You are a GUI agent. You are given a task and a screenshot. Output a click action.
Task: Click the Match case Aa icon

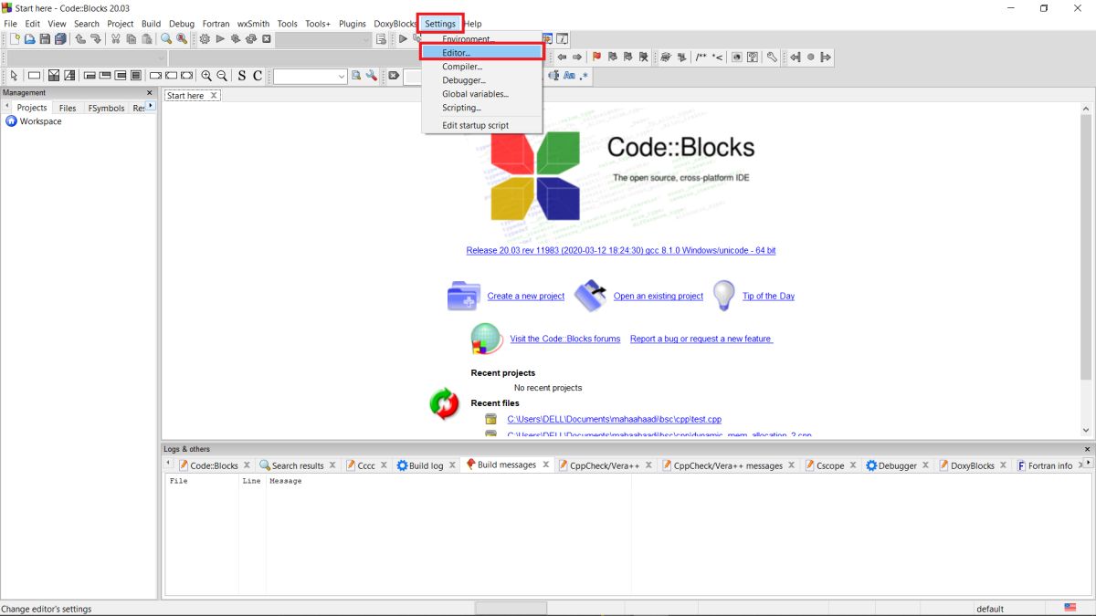coord(569,76)
